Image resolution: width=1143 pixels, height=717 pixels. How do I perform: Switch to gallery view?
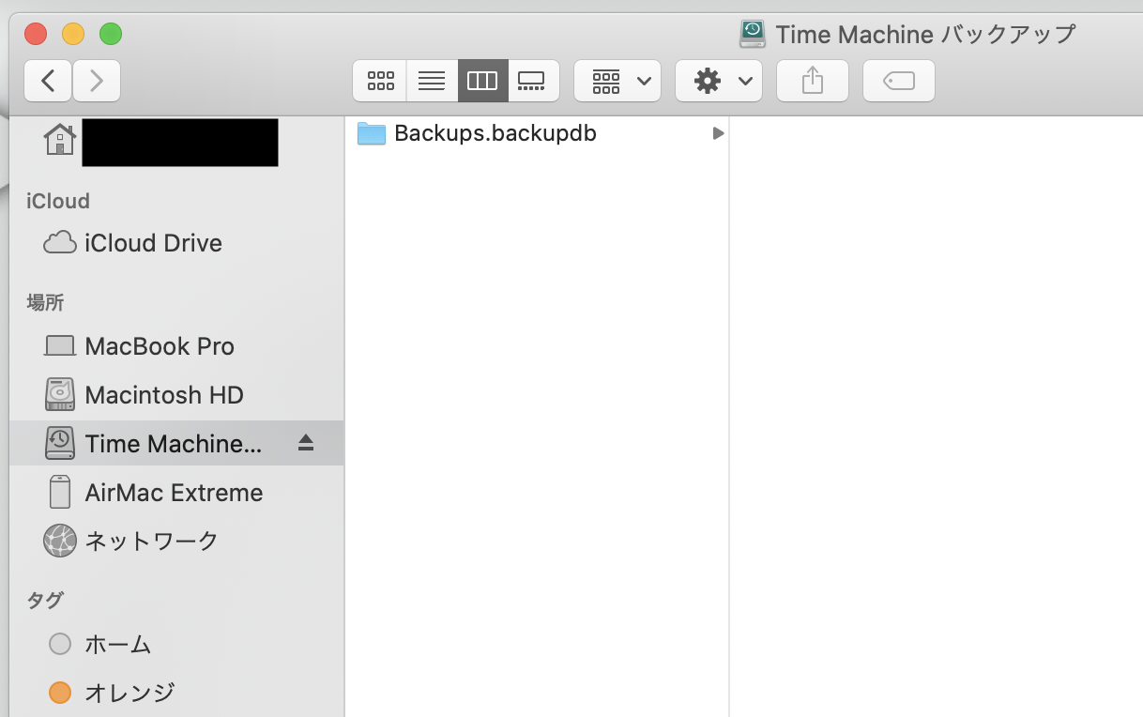point(533,81)
